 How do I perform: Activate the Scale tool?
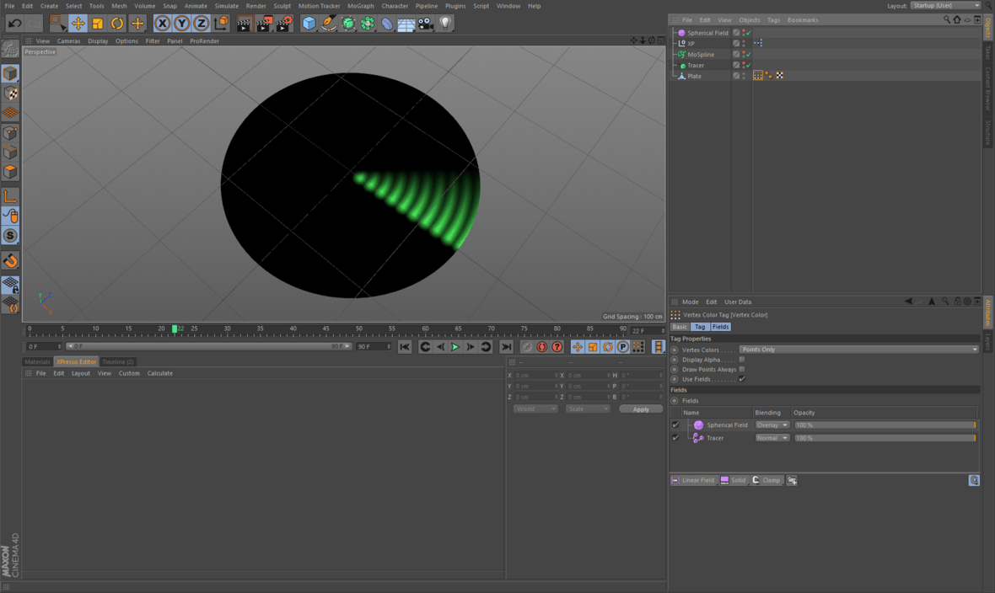click(98, 23)
